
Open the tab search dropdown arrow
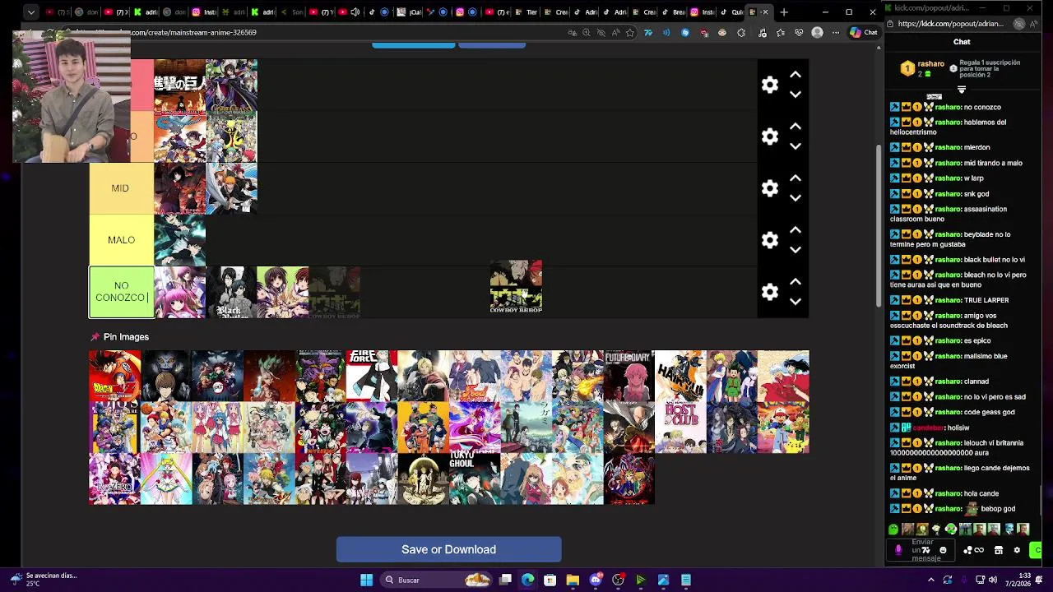click(30, 12)
